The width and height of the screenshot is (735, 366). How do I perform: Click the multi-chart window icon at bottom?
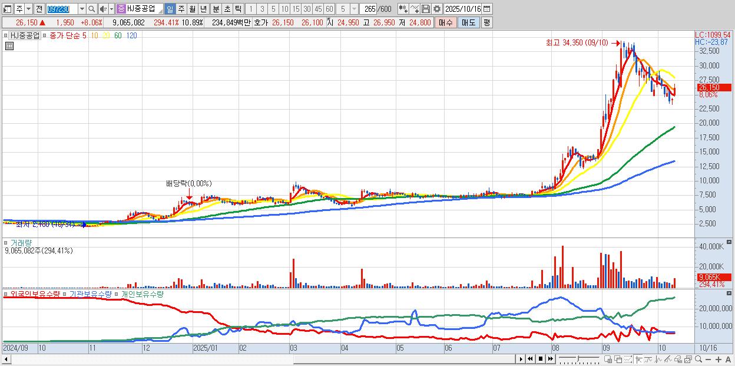[688, 359]
